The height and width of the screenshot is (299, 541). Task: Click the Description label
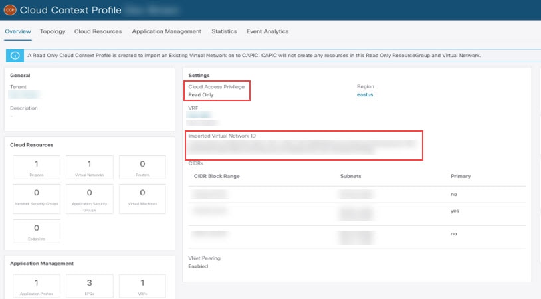(x=24, y=108)
